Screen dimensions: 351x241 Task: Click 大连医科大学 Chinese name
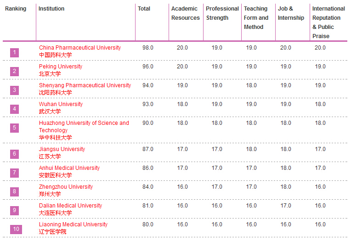[55, 213]
